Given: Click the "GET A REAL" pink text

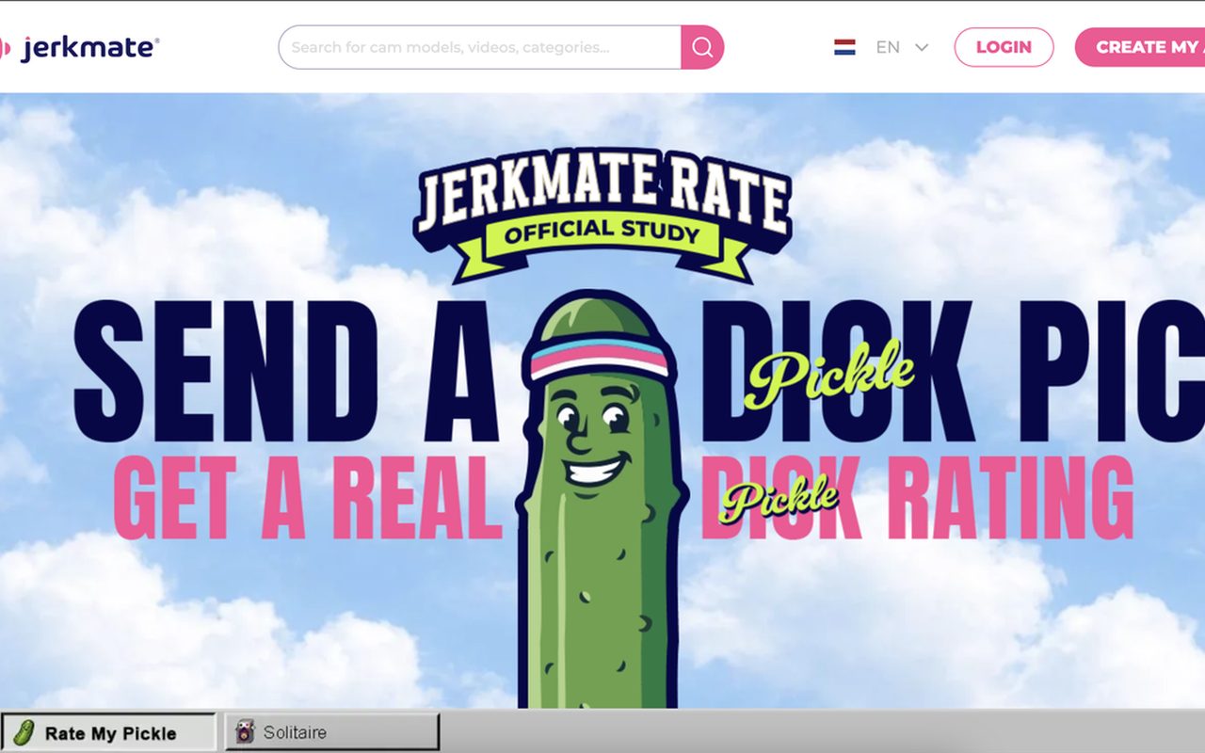Looking at the screenshot, I should click(308, 497).
